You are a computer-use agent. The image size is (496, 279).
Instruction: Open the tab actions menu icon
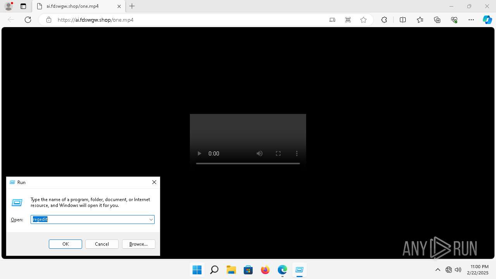tap(23, 6)
